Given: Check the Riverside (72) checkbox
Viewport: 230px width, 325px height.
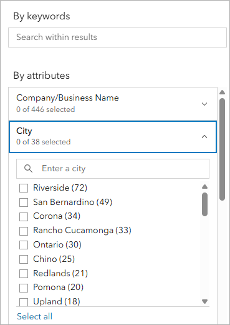Looking at the screenshot, I should click(24, 188).
